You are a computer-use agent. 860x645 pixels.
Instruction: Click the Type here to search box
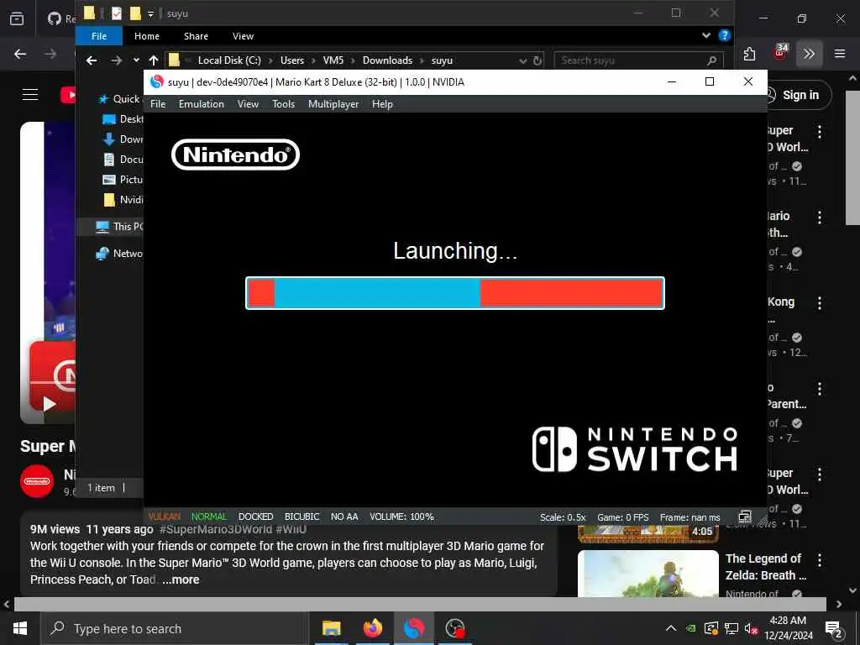click(x=175, y=628)
